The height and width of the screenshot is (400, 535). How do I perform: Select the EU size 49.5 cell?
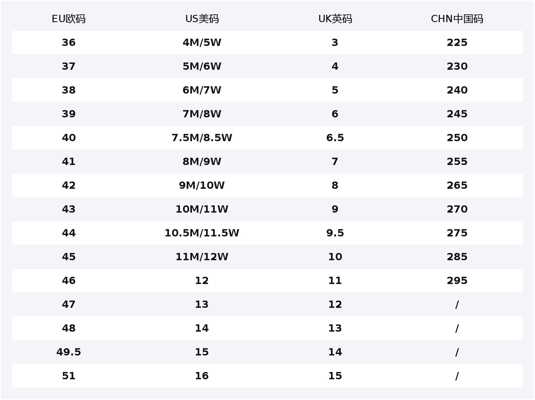[68, 352]
